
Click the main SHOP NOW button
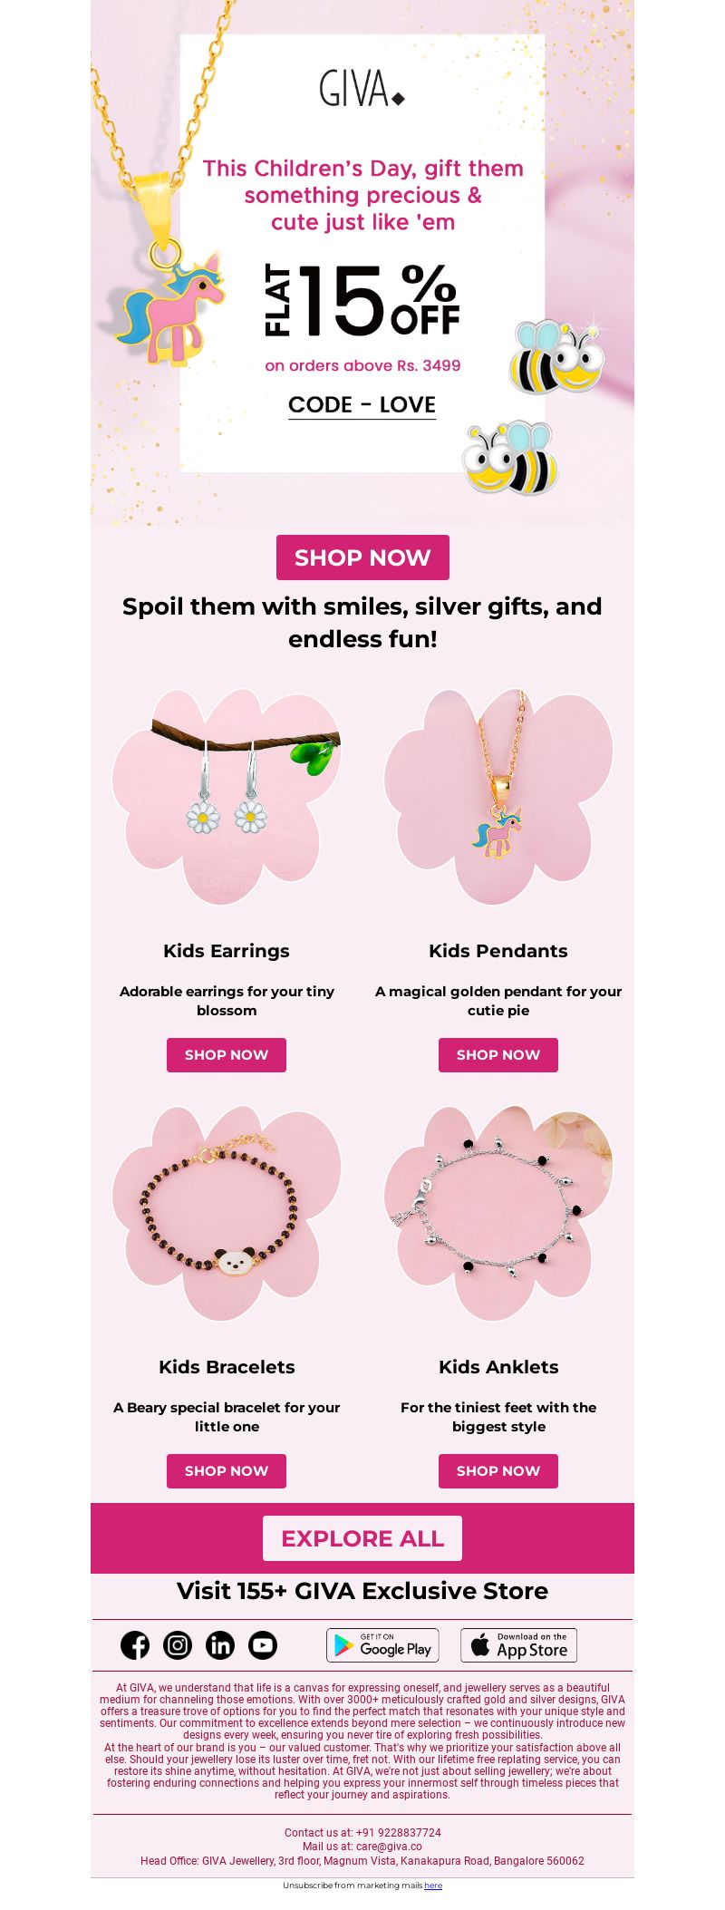(x=362, y=557)
